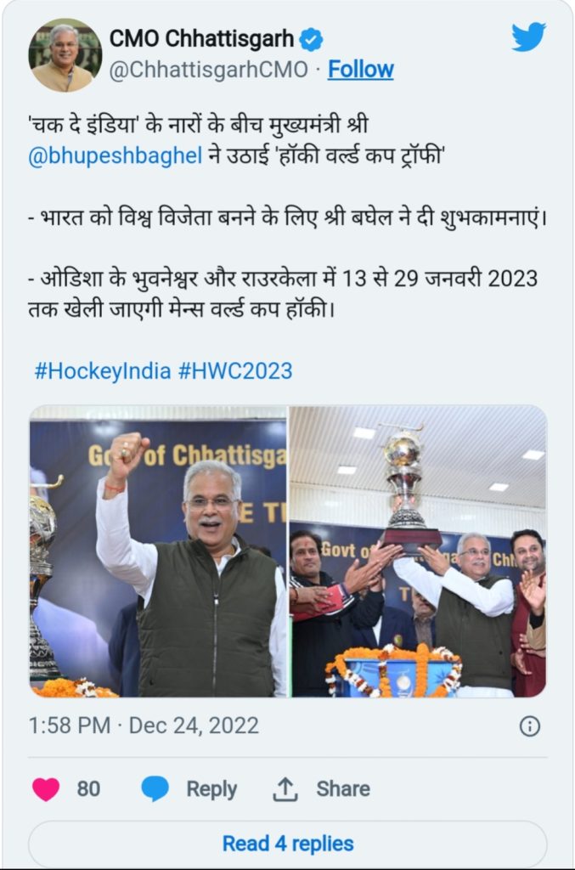Click the reply speech bubble icon
The image size is (575, 870).
click(155, 789)
